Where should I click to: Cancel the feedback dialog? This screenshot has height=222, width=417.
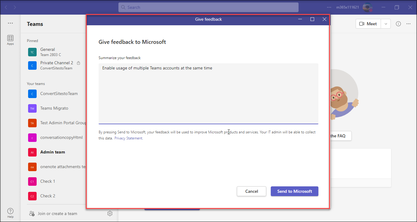coord(252,191)
